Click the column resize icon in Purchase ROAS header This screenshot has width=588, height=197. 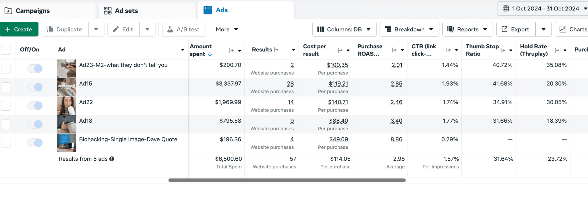pos(394,50)
